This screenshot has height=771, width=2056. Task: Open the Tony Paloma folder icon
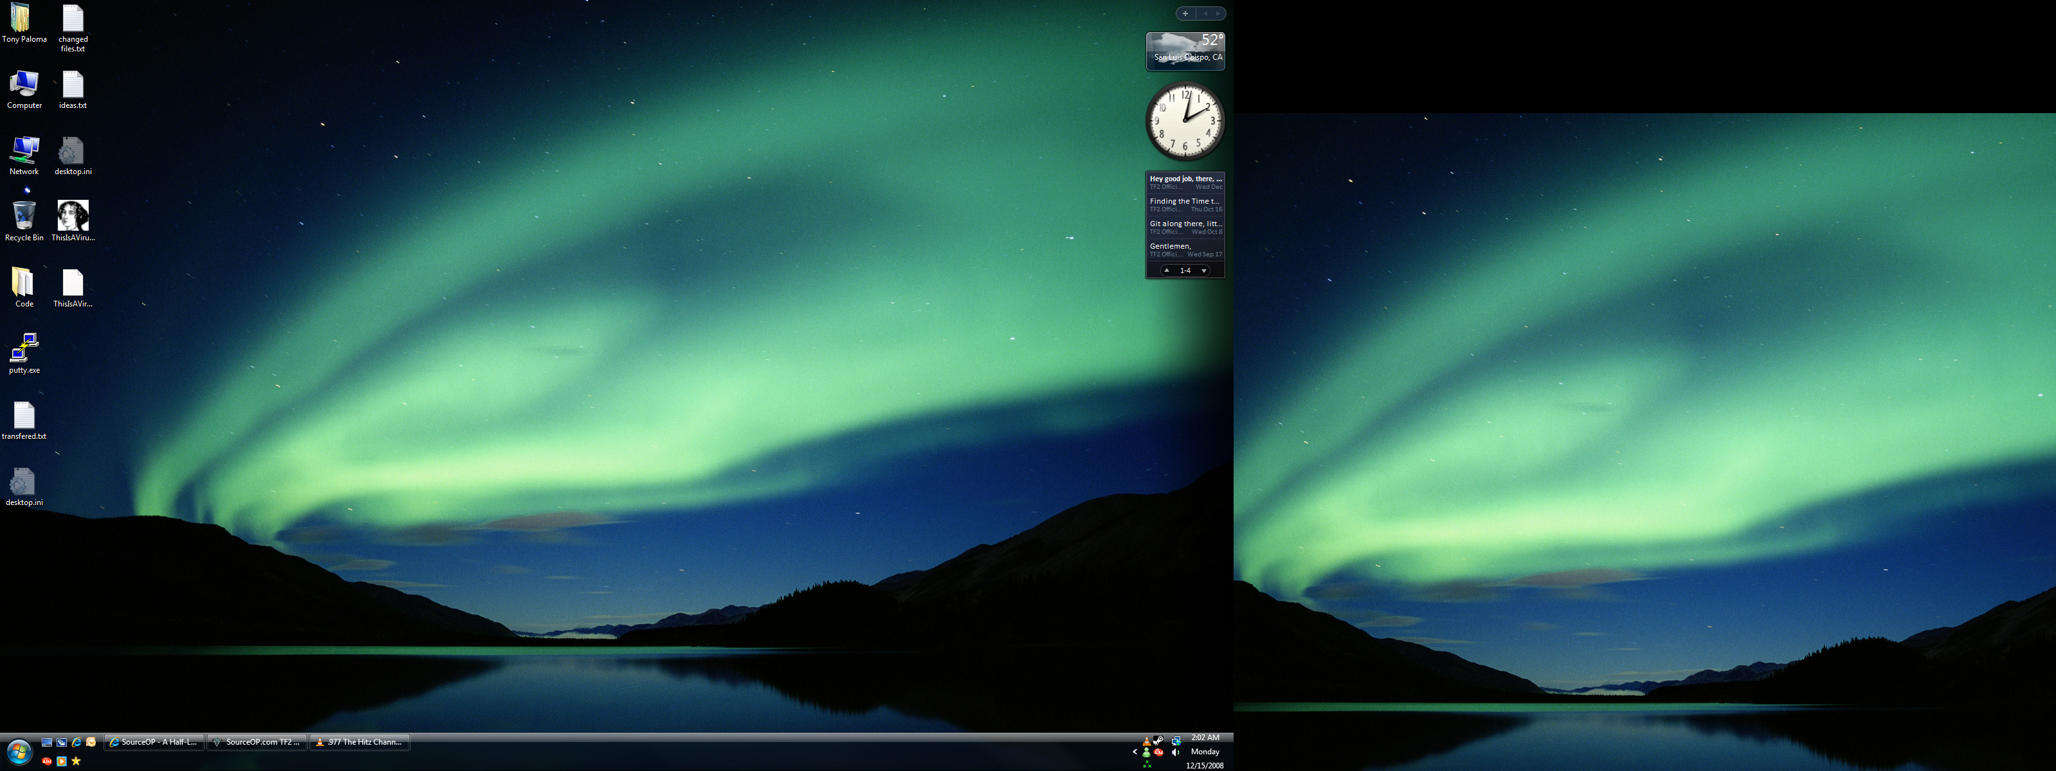[23, 22]
